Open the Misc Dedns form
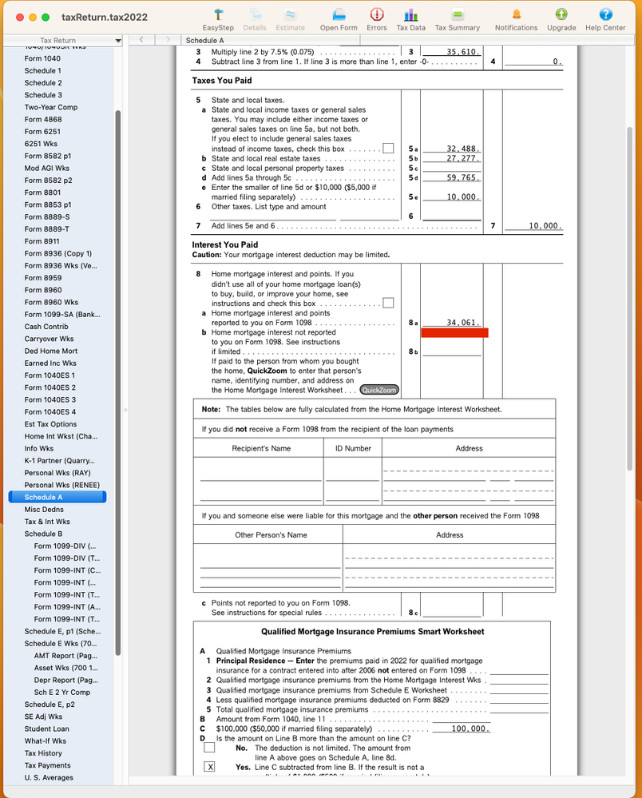642x798 pixels. pos(44,510)
